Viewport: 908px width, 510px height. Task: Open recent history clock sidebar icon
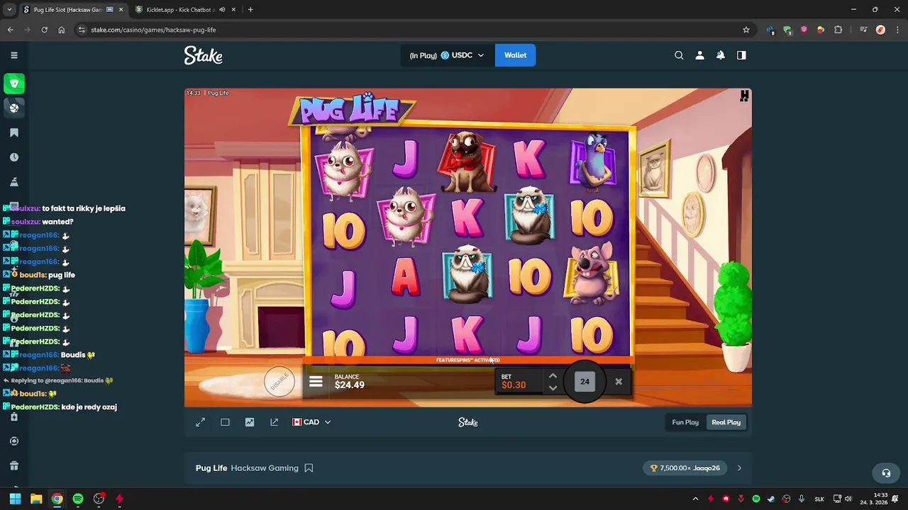(x=14, y=157)
